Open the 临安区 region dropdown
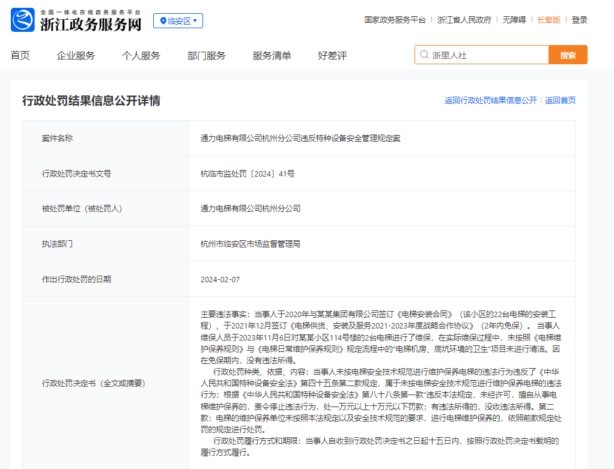 178,21
